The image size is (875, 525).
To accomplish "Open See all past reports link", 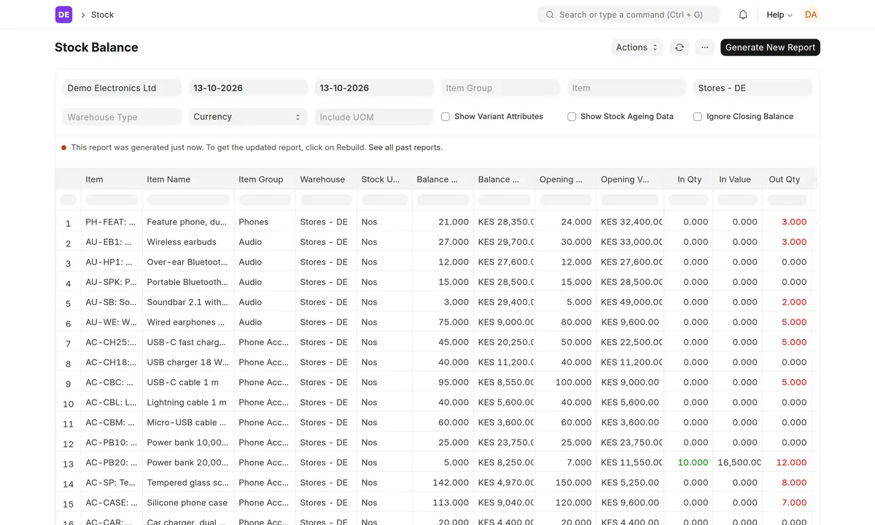I will point(405,147).
